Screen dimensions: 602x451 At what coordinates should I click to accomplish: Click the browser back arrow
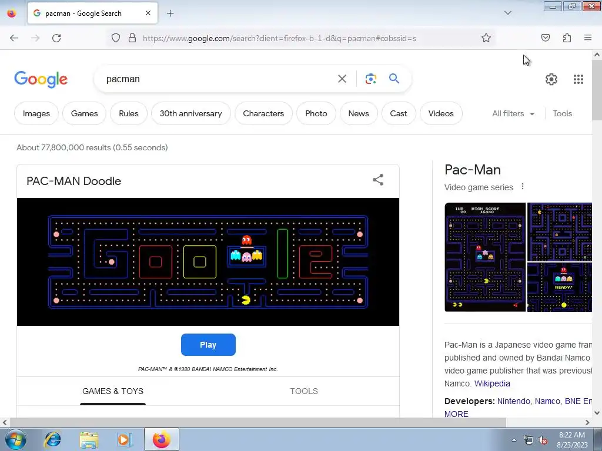(x=14, y=38)
